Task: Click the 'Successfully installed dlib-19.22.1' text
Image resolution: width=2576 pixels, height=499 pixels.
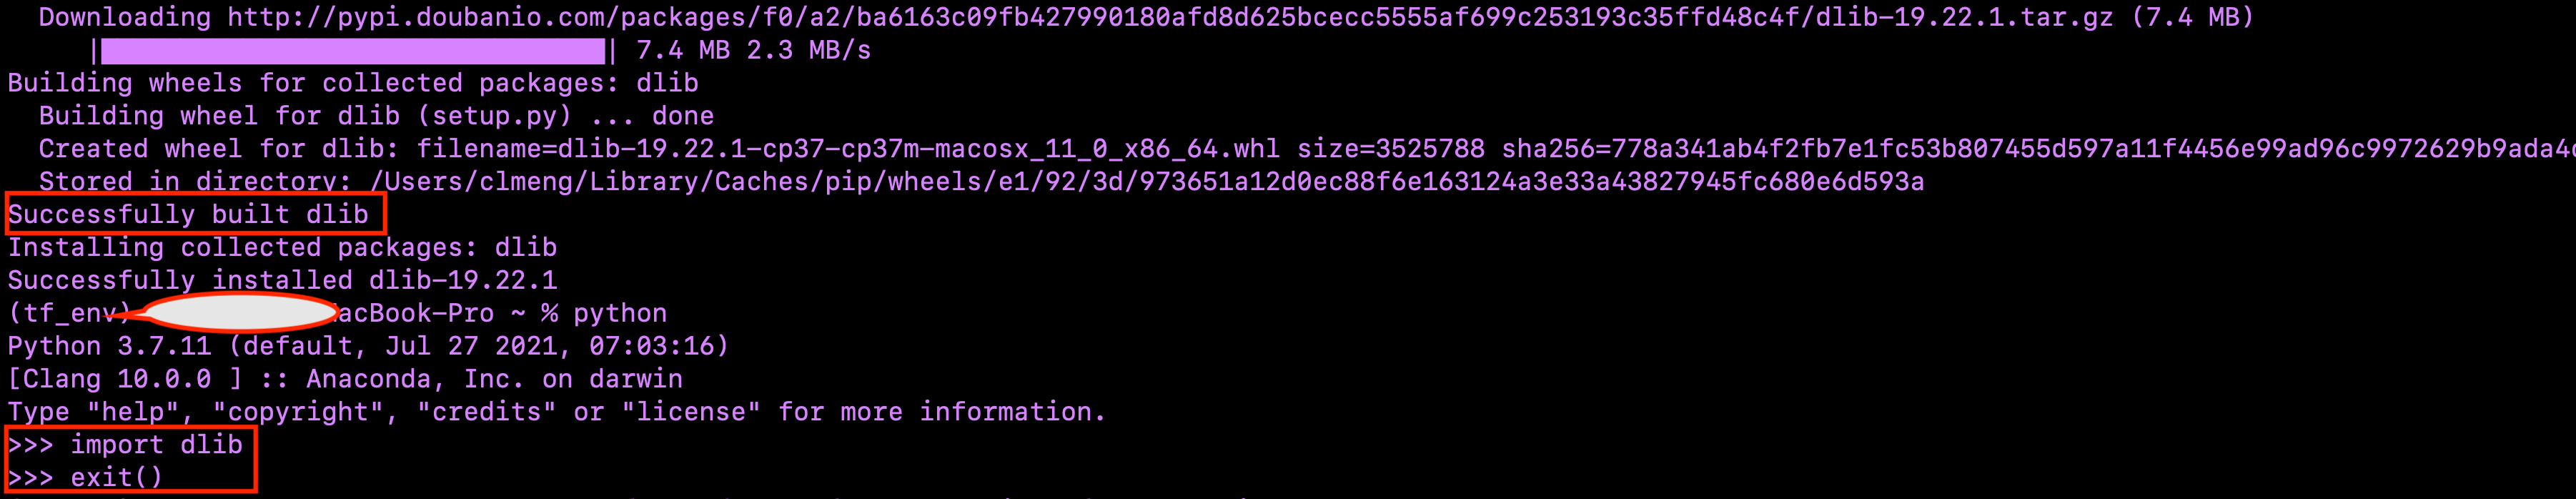Action: (x=282, y=281)
